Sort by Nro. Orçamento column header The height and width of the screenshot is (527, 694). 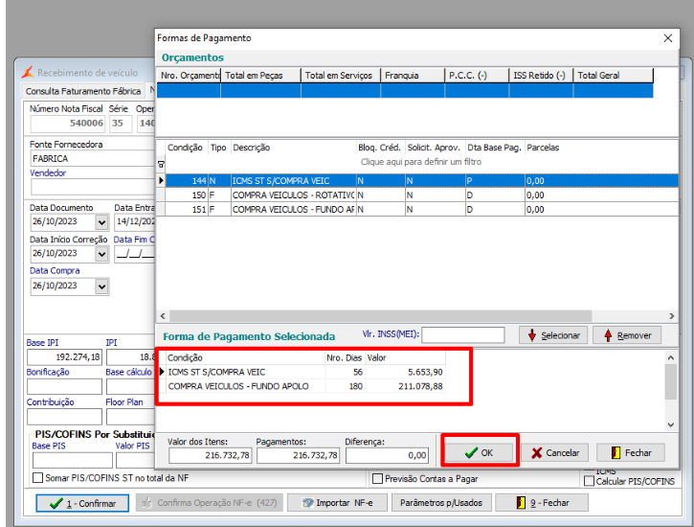click(x=189, y=76)
